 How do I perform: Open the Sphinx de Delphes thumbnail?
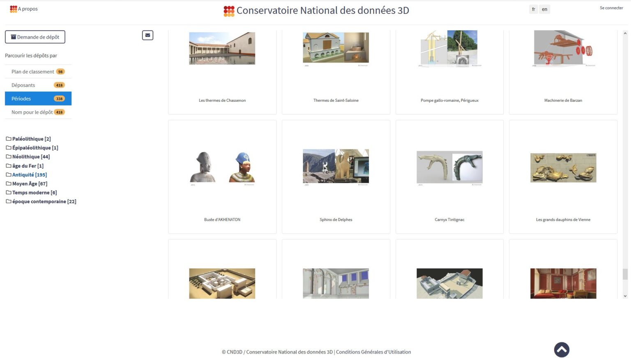pos(336,166)
